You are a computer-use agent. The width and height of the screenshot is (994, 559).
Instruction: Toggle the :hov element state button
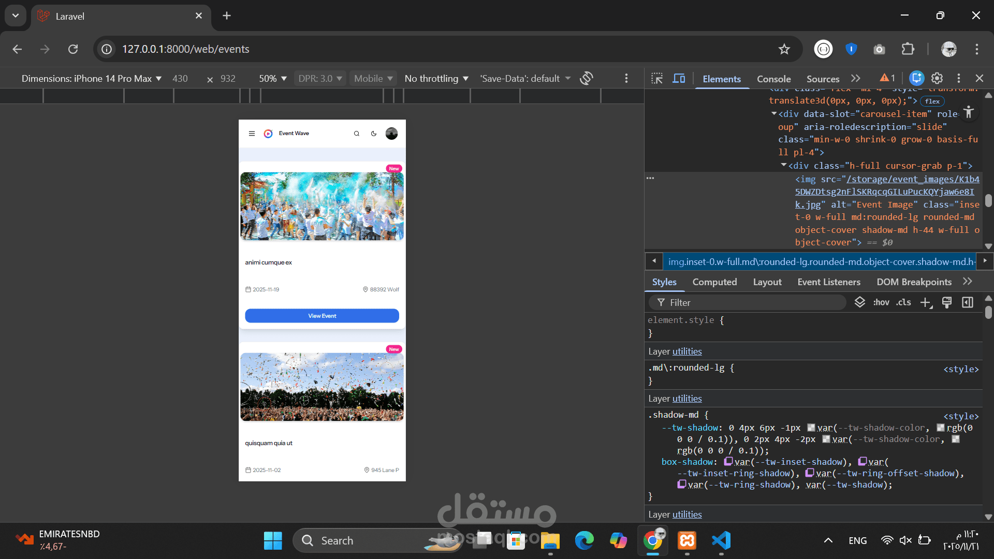(881, 303)
